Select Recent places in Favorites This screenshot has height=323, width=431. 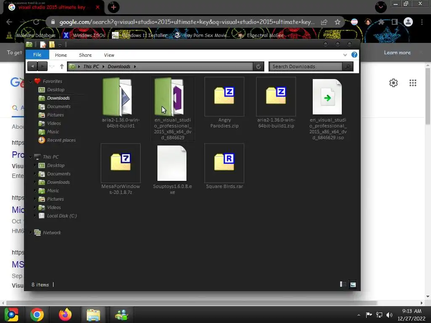pos(57,140)
